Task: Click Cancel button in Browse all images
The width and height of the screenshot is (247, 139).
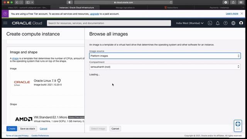Action: pos(115,129)
